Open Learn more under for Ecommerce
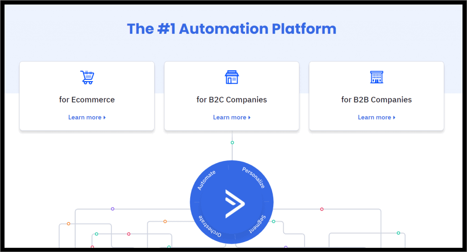This screenshot has height=252, width=467. click(x=87, y=117)
